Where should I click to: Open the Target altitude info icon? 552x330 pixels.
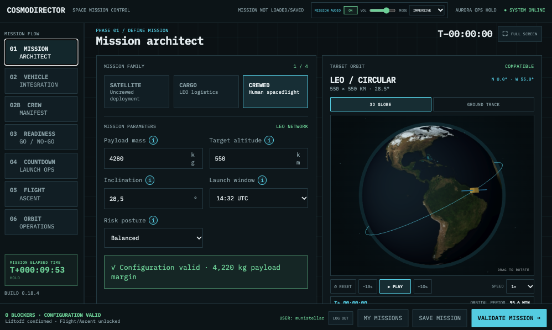click(x=269, y=140)
